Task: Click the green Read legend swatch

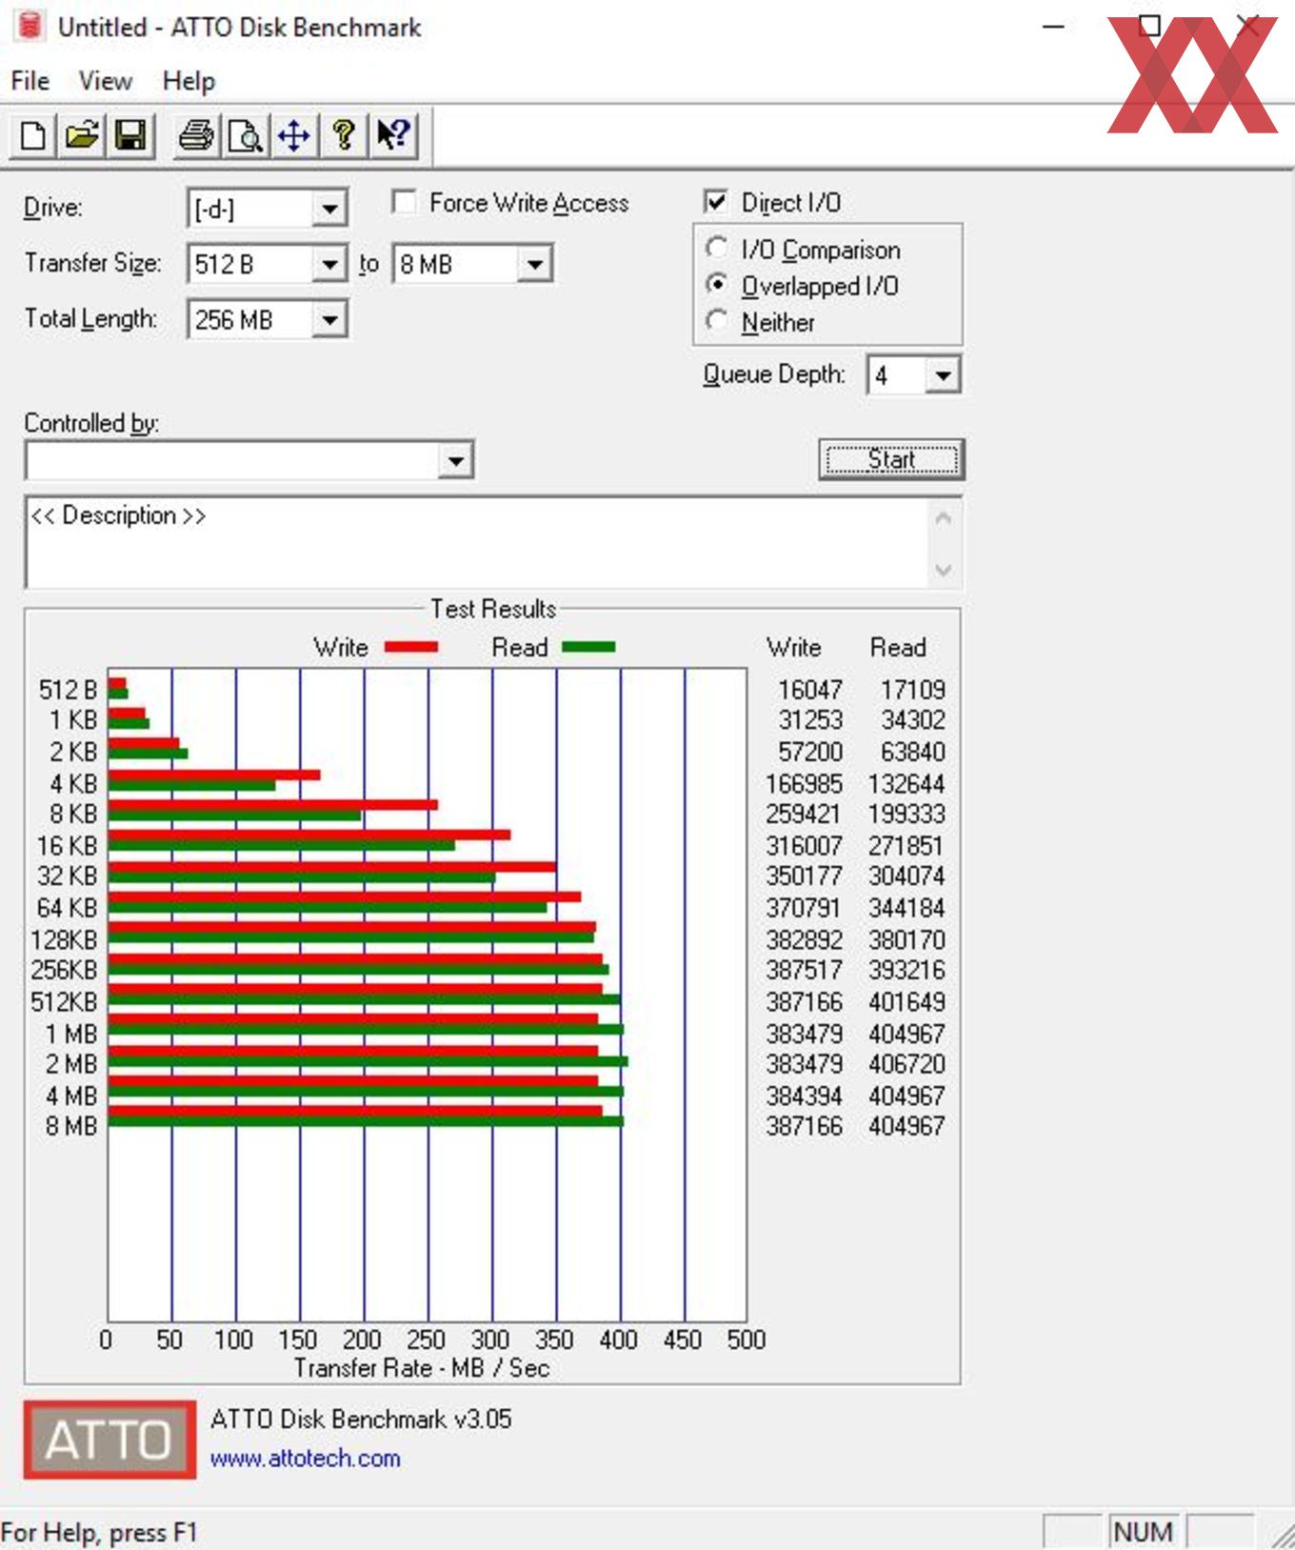Action: tap(588, 647)
